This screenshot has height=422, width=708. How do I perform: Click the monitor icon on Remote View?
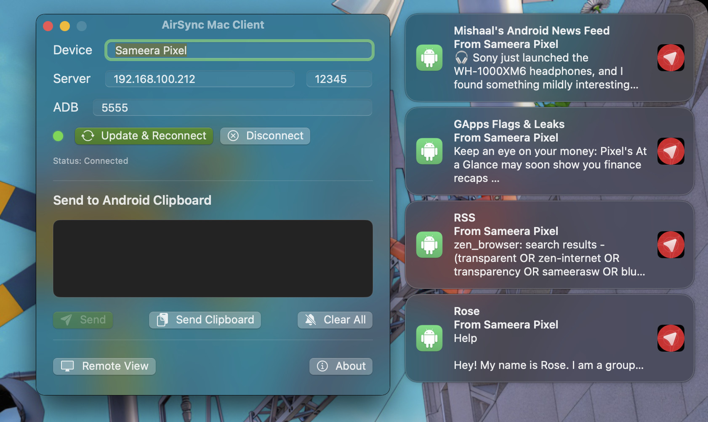(x=67, y=366)
